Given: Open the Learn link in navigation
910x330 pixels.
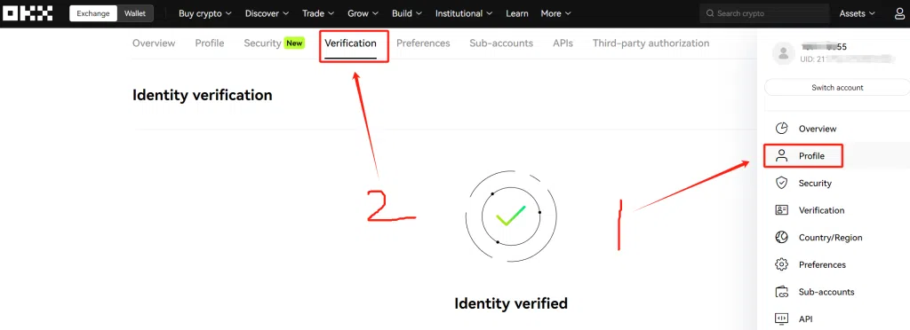Looking at the screenshot, I should coord(516,13).
